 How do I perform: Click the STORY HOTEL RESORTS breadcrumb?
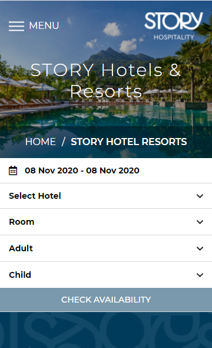(x=129, y=142)
